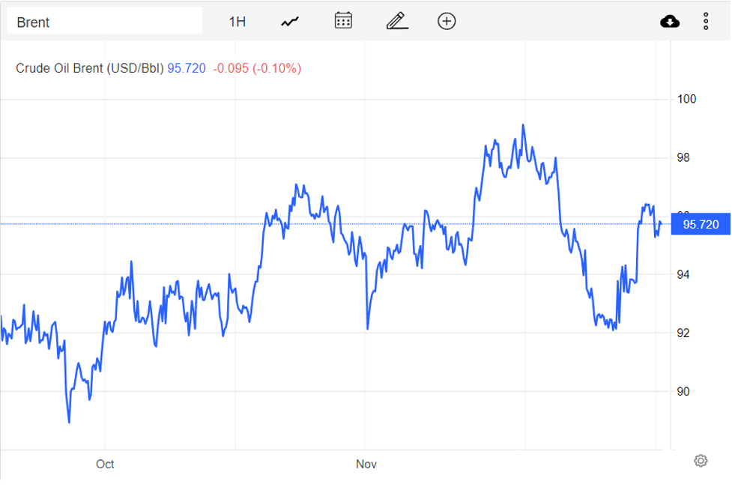Open the 1H interval selector
This screenshot has height=490, width=732.
(x=237, y=22)
